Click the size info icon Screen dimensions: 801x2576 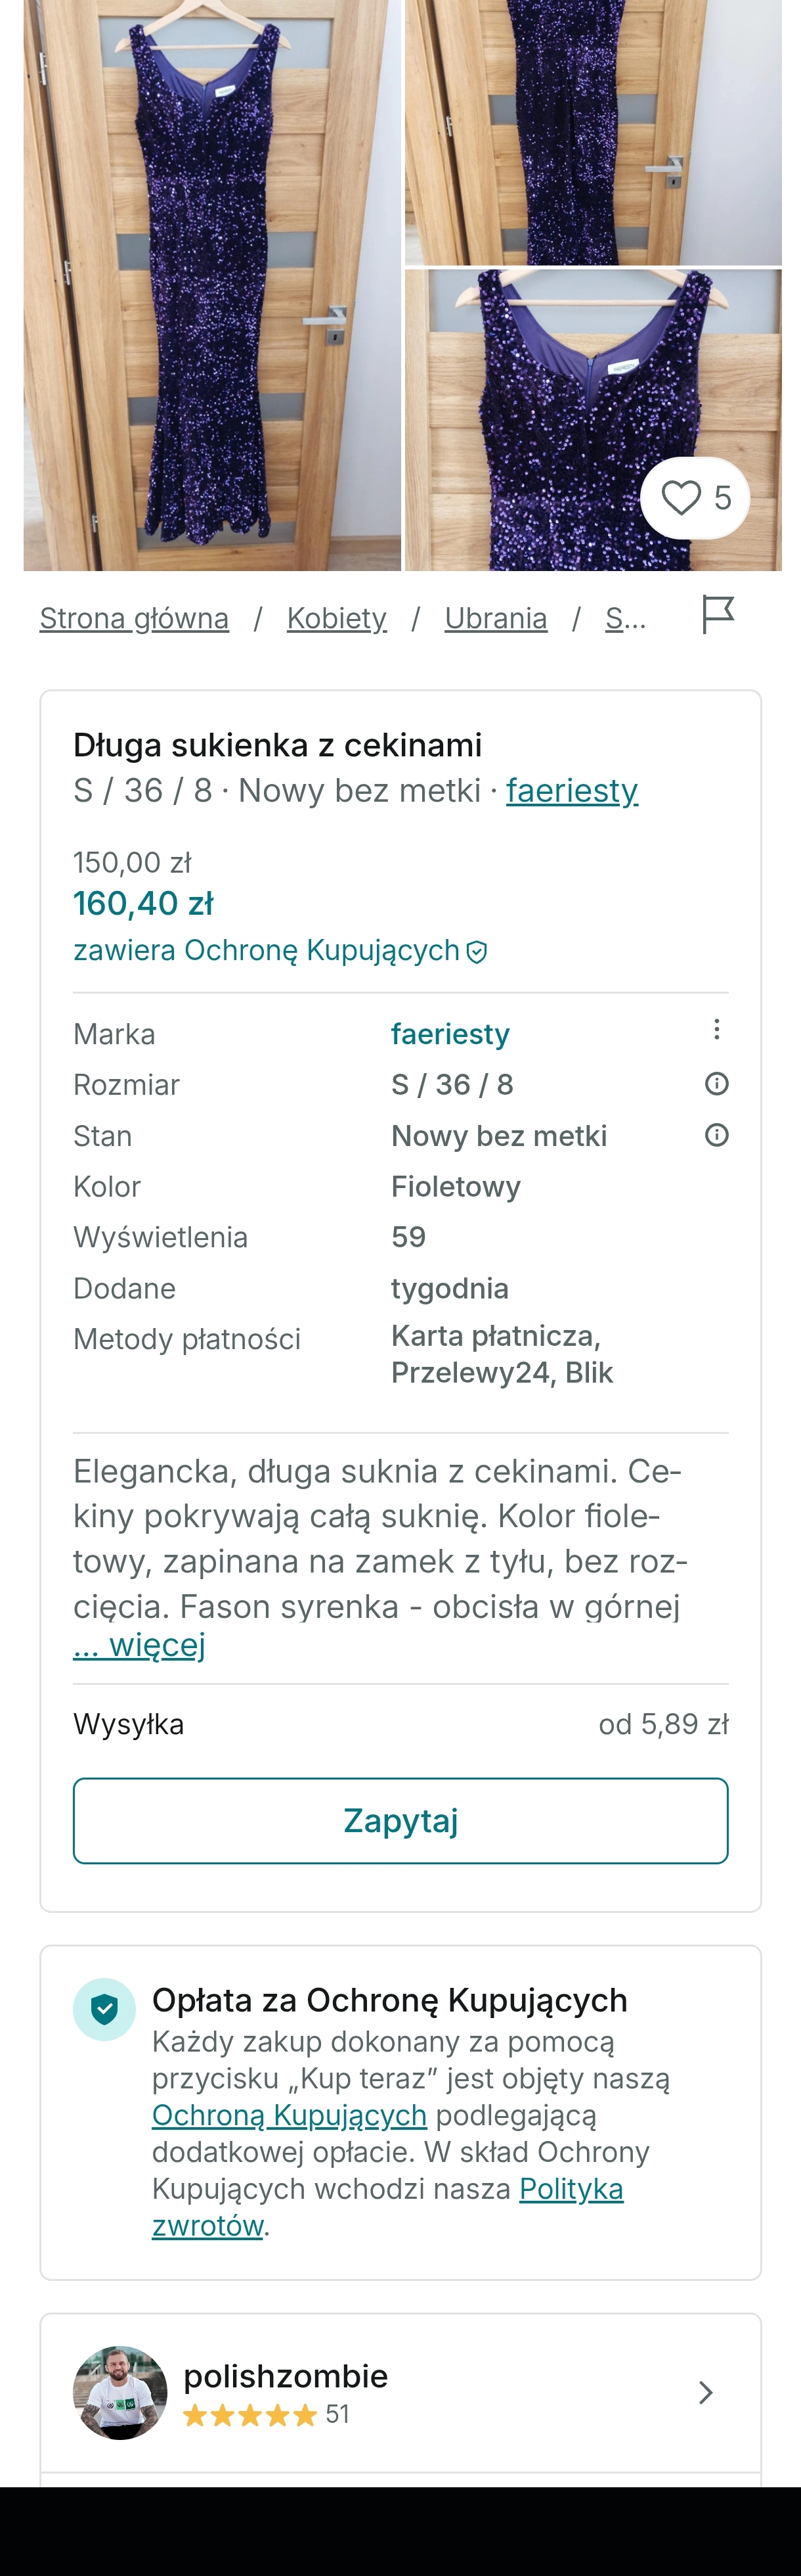pos(716,1084)
